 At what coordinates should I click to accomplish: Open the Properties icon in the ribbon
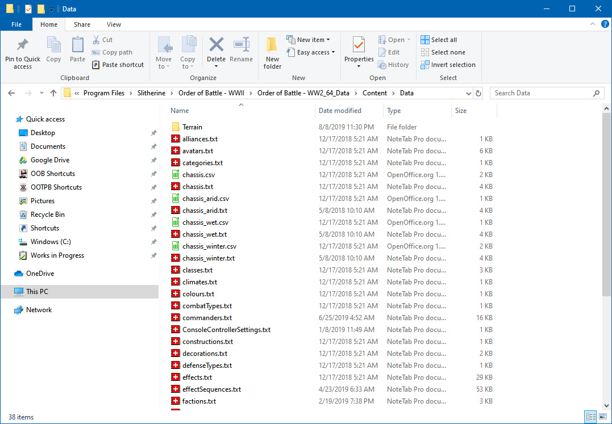359,45
